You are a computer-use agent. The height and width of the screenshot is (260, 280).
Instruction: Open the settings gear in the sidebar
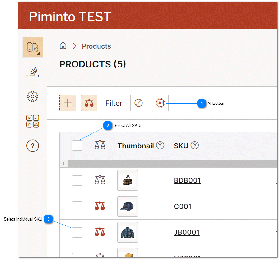click(32, 96)
